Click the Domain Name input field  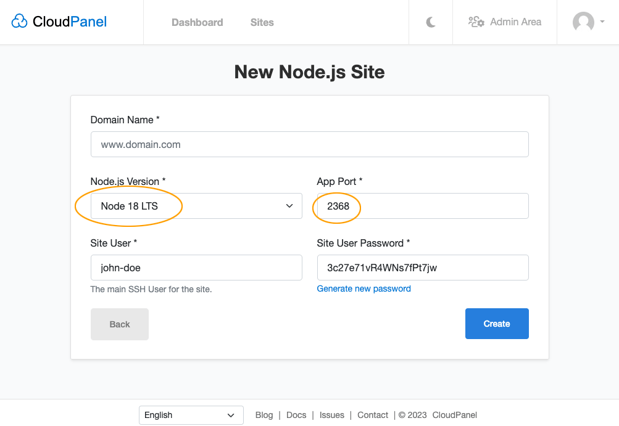pos(309,144)
